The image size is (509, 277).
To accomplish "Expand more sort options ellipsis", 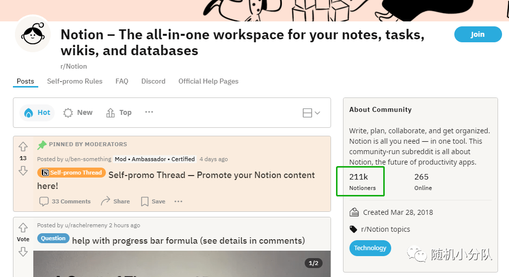I will (x=149, y=112).
